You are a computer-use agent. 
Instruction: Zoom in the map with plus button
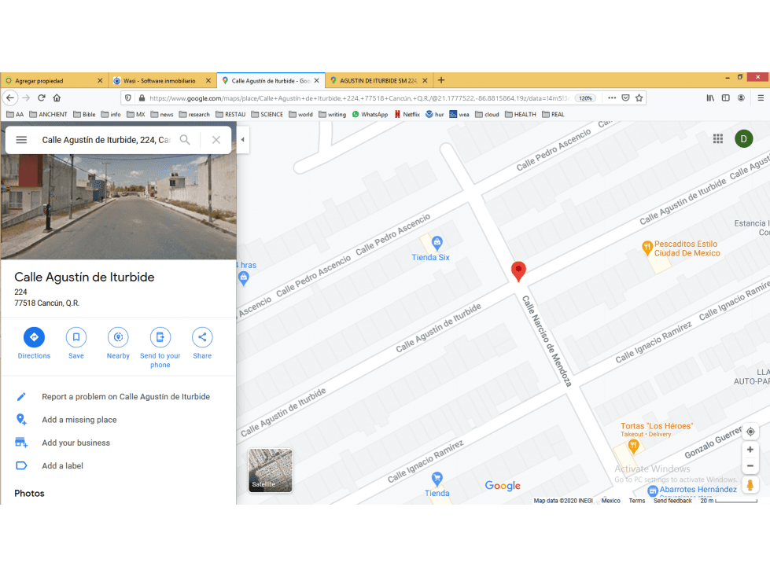750,450
